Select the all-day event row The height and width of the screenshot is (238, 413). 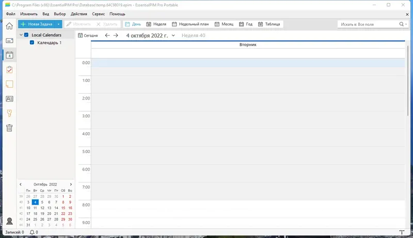(x=248, y=54)
